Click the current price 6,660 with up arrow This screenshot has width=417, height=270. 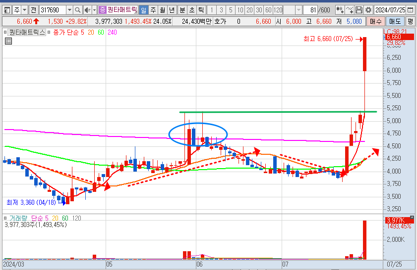click(x=28, y=21)
